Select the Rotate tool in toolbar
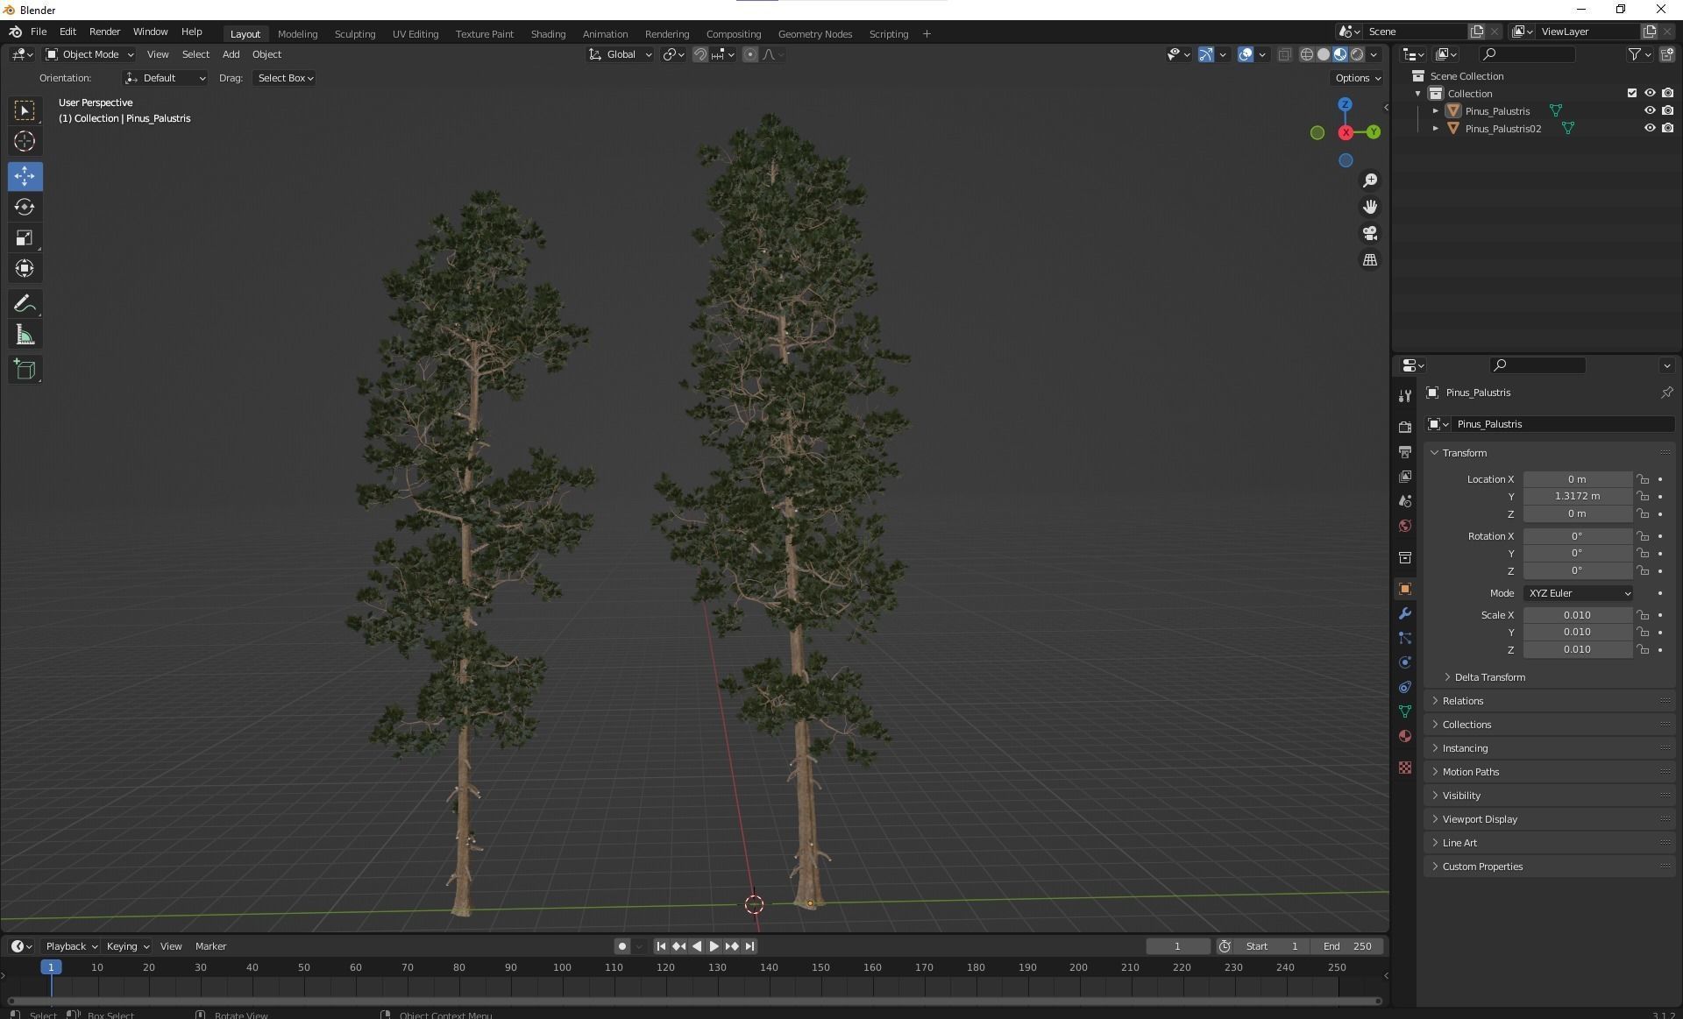The height and width of the screenshot is (1019, 1683). point(25,208)
